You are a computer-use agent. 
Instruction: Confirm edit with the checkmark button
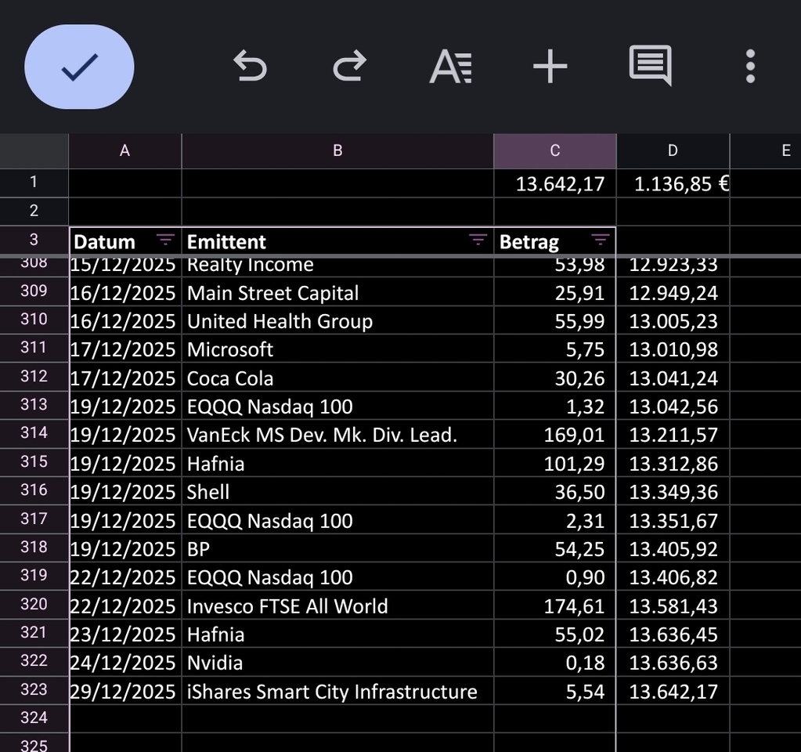click(x=79, y=67)
